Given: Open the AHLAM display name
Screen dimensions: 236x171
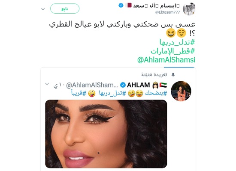Looking at the screenshot, I should (138, 85).
